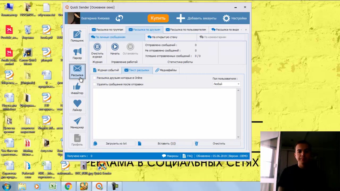The height and width of the screenshot is (191, 340).
Task: Start mailing with Начать play button
Action: (115, 49)
